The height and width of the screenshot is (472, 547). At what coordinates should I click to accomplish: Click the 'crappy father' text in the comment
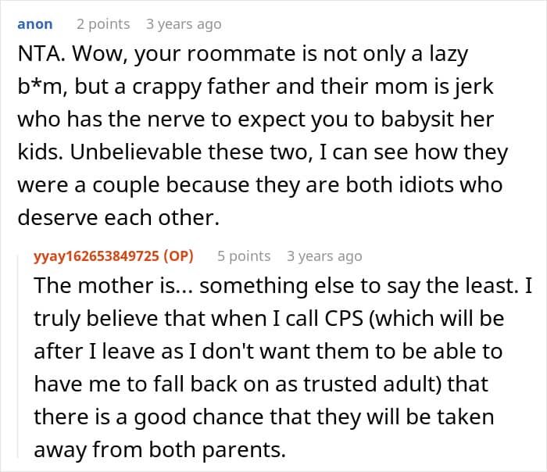tap(200, 87)
